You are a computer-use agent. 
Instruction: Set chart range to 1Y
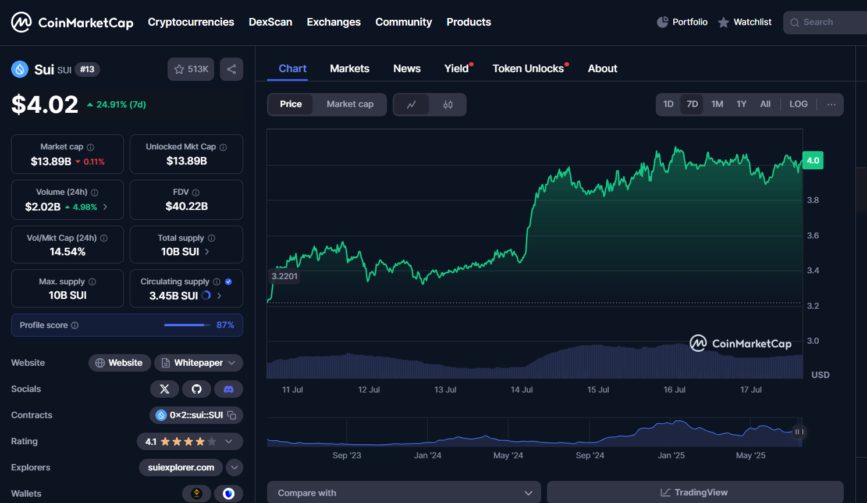click(x=741, y=104)
